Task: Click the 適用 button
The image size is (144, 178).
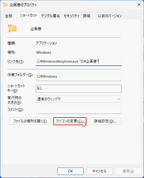Action: click(x=128, y=171)
